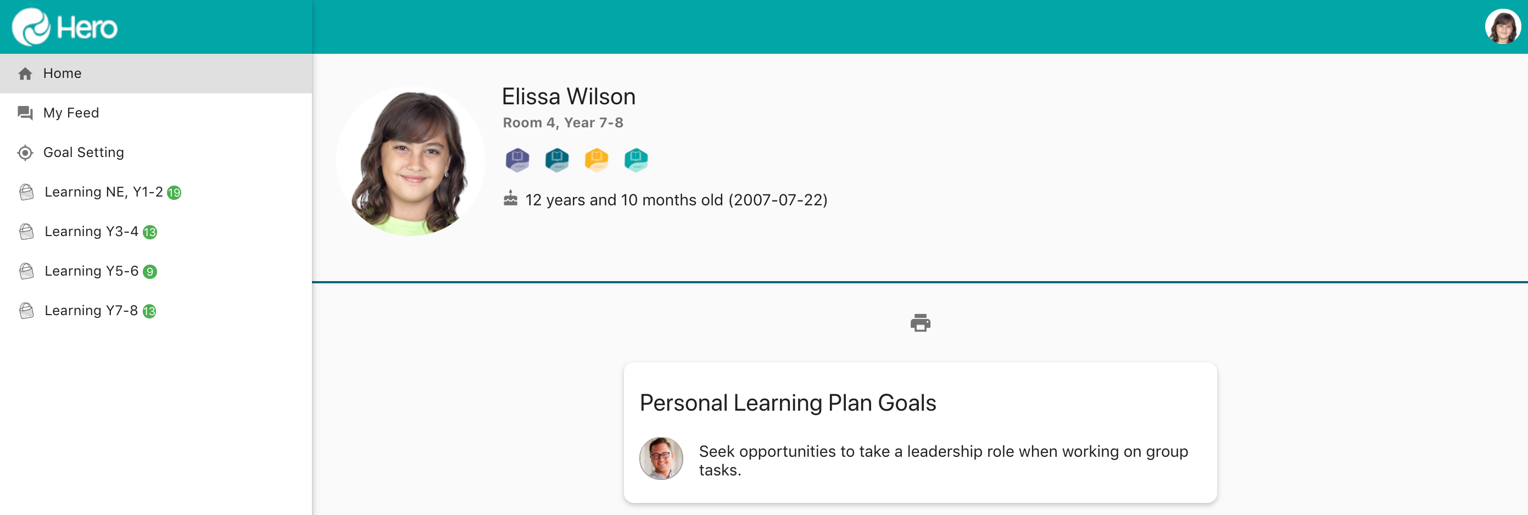Click Elissa Wilson's large profile photo

tap(410, 161)
